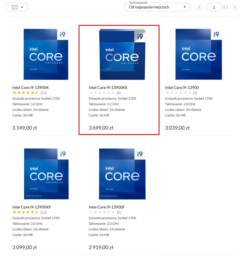
Task: Click review count (23) under the Intel Core i9-13900KF title
Action: 43,212
